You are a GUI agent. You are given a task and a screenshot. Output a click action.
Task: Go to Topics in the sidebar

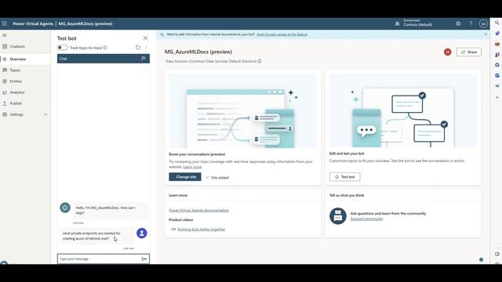coord(15,70)
